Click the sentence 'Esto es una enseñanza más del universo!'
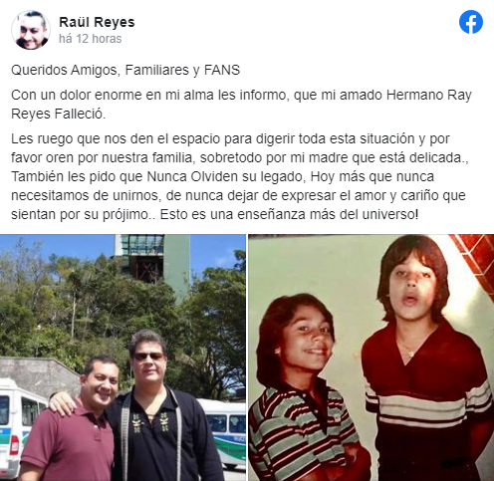Screen dimensions: 494x481 pos(289,214)
